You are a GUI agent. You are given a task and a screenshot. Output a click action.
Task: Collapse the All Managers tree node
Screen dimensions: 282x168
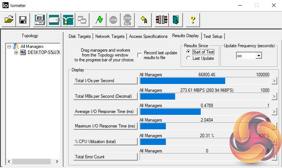tap(9, 46)
